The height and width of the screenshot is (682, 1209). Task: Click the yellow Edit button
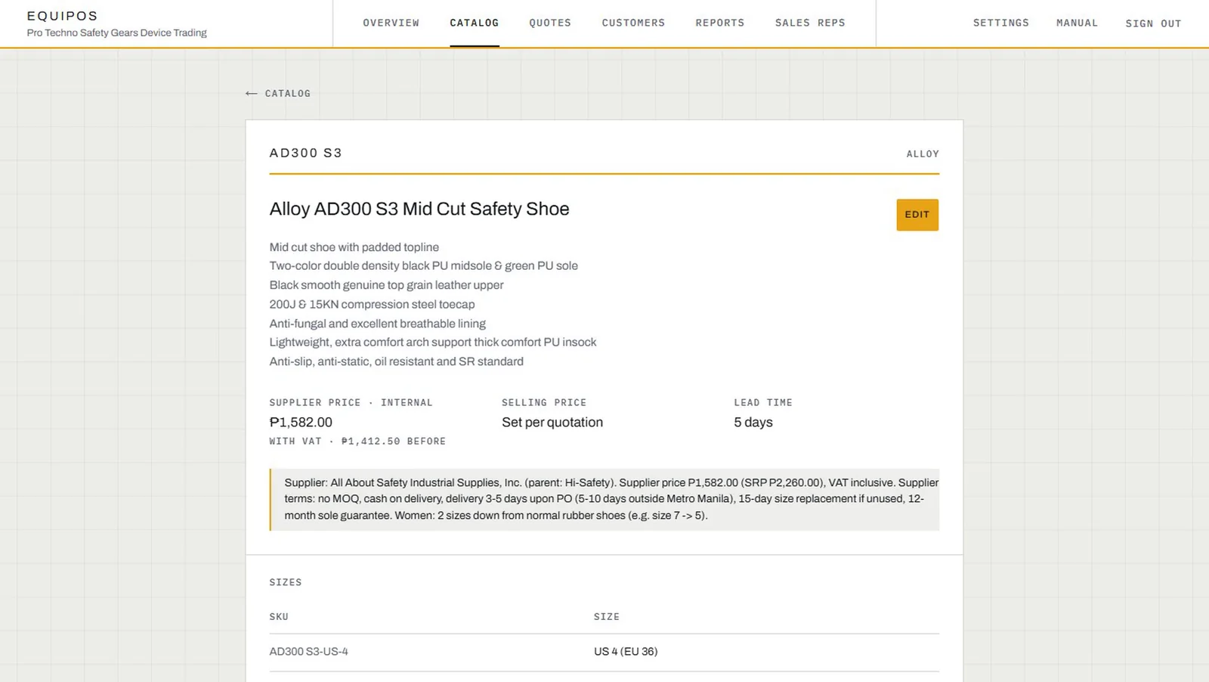(x=917, y=215)
